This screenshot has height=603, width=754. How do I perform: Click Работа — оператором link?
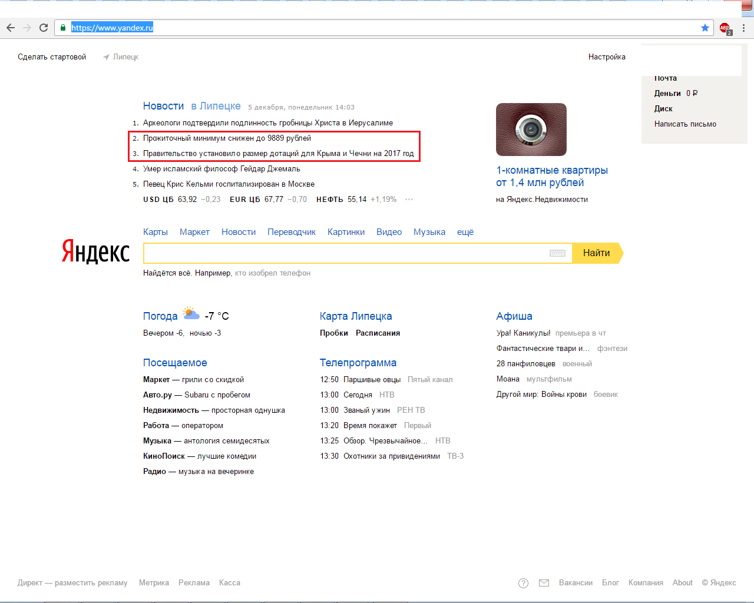[183, 426]
